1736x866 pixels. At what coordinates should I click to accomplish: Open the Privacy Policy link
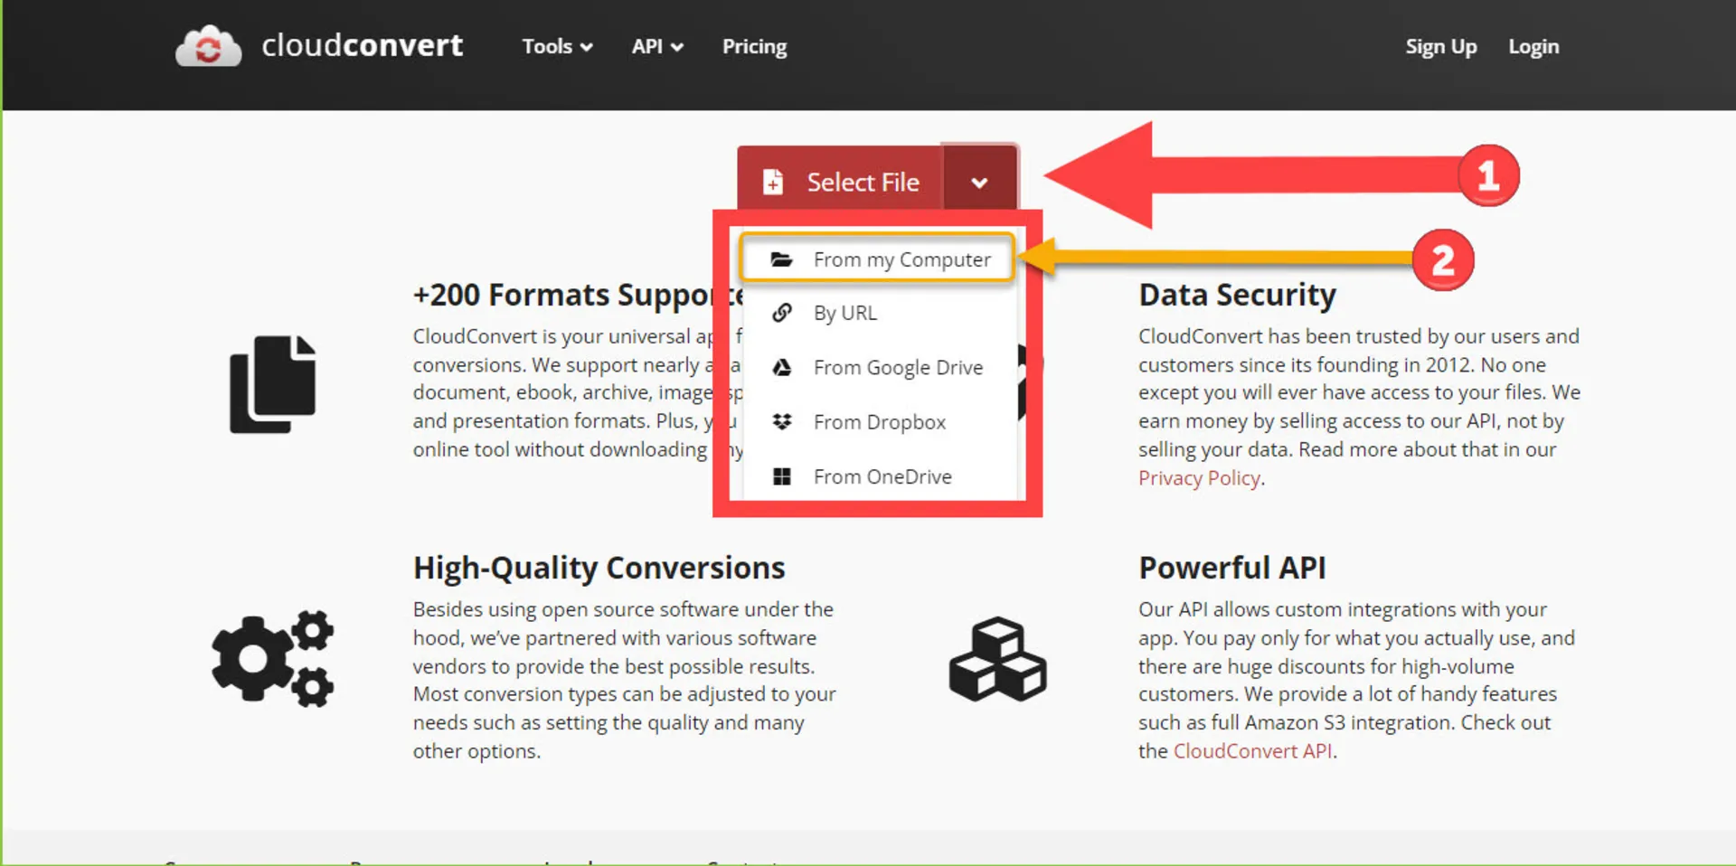pos(1199,478)
